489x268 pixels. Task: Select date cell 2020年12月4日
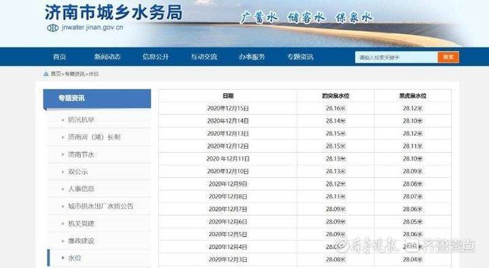coord(228,247)
